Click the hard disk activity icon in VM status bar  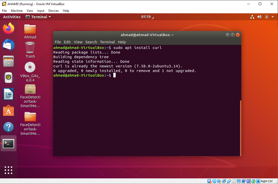click(209, 181)
